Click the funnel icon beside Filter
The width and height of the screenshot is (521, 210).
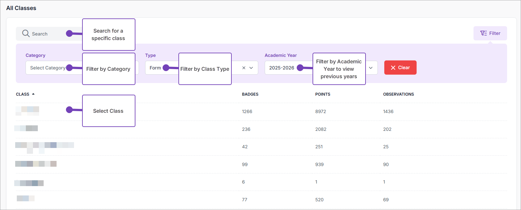coord(484,33)
